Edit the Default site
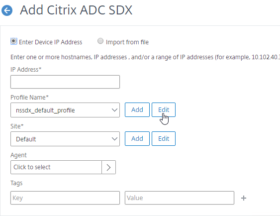 click(x=164, y=139)
